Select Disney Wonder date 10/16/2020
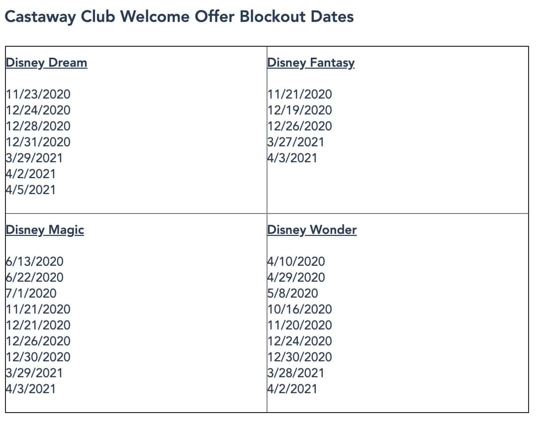Viewport: 544px width, 427px height. point(300,310)
